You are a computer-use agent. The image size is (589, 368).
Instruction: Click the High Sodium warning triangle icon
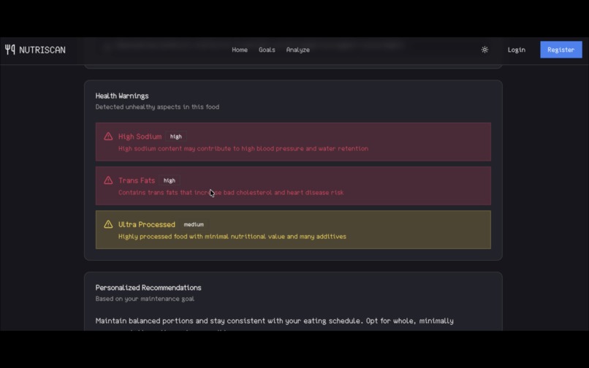[x=108, y=137]
